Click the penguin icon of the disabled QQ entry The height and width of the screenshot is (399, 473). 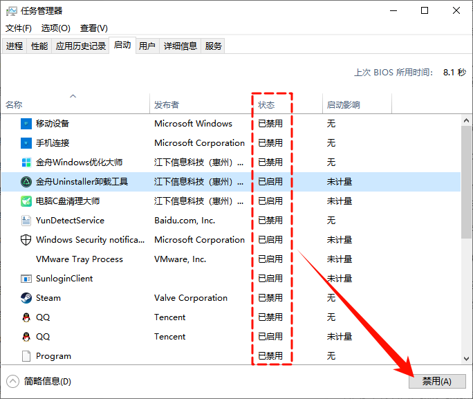coord(26,317)
